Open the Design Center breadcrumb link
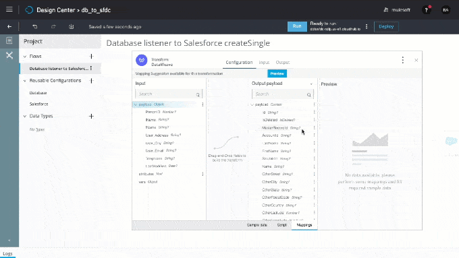 (x=55, y=10)
